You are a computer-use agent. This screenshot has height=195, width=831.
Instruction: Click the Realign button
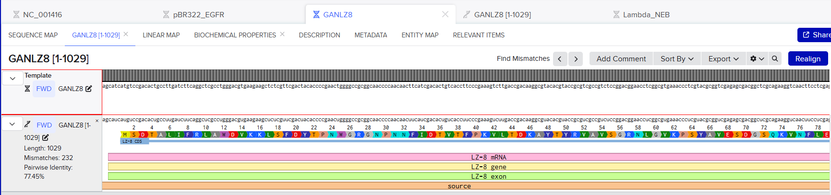click(807, 58)
